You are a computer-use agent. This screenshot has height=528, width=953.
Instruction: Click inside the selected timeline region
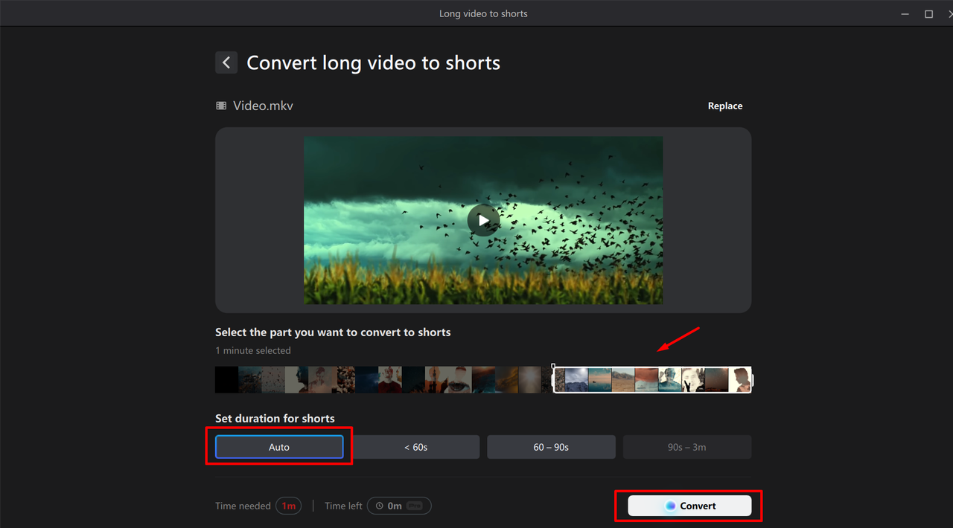click(x=652, y=380)
